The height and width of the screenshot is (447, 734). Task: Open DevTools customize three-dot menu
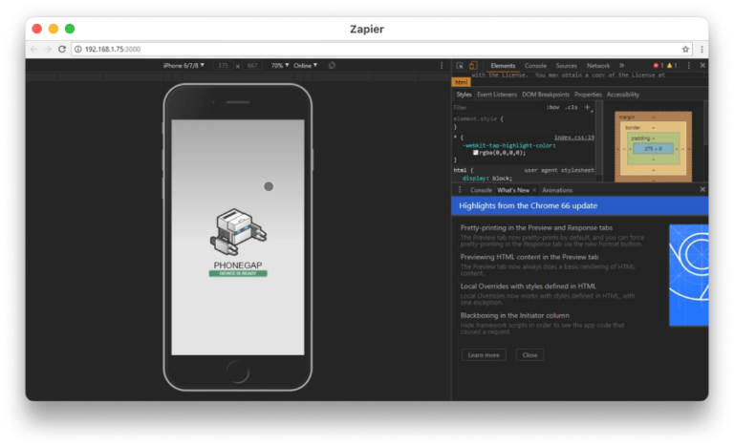[x=688, y=66]
